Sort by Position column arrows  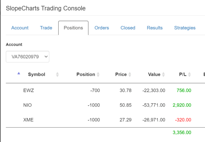[x=98, y=74]
